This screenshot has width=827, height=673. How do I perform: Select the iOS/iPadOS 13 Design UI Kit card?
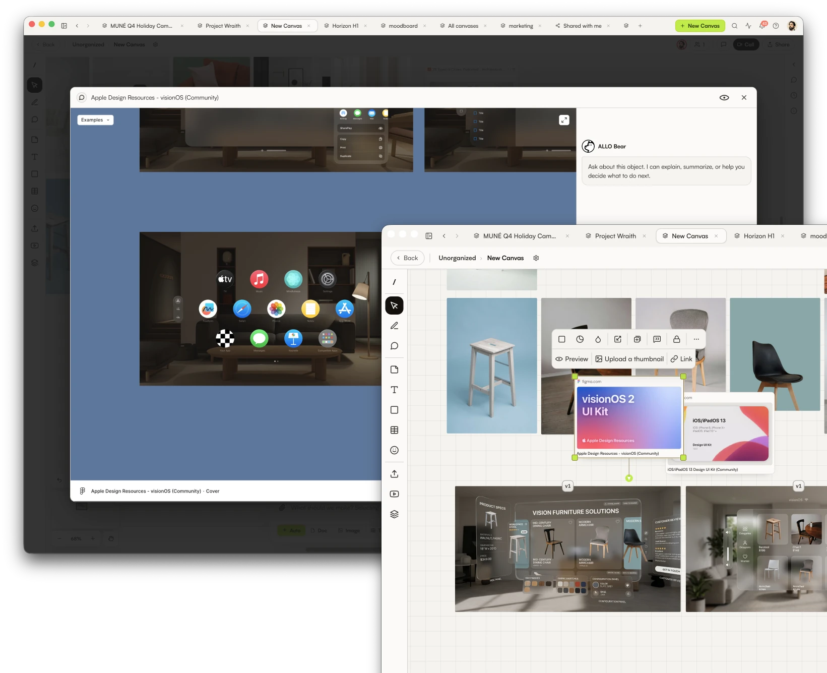click(727, 435)
